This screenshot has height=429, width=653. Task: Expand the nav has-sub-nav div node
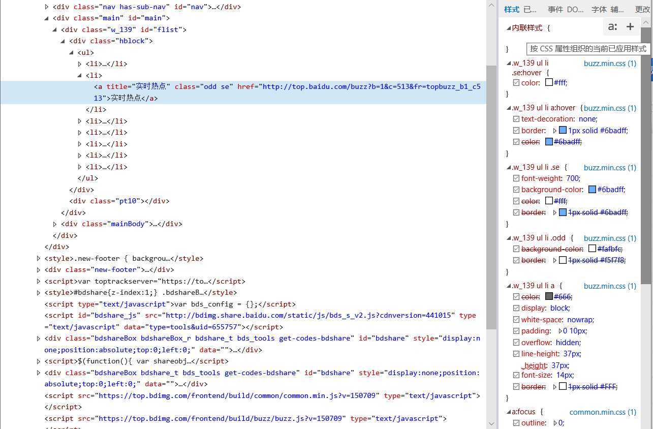point(47,7)
